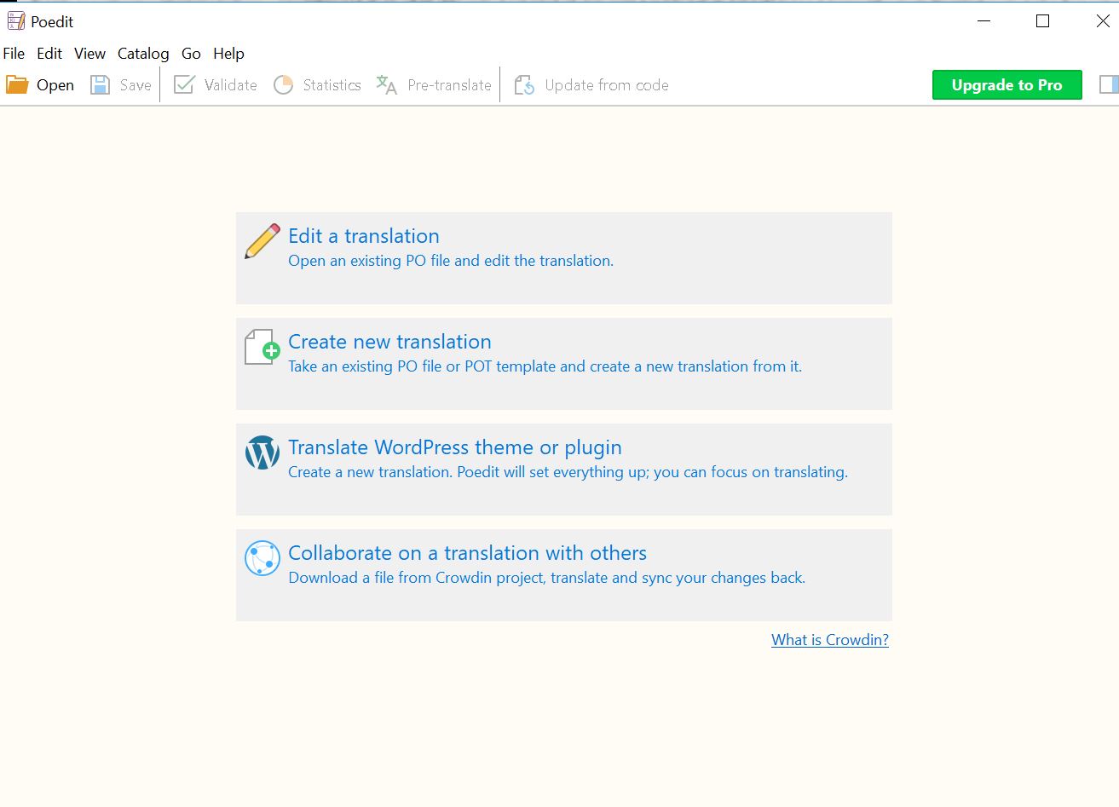Choose Translate WordPress theme or plugin heading

[x=455, y=447]
